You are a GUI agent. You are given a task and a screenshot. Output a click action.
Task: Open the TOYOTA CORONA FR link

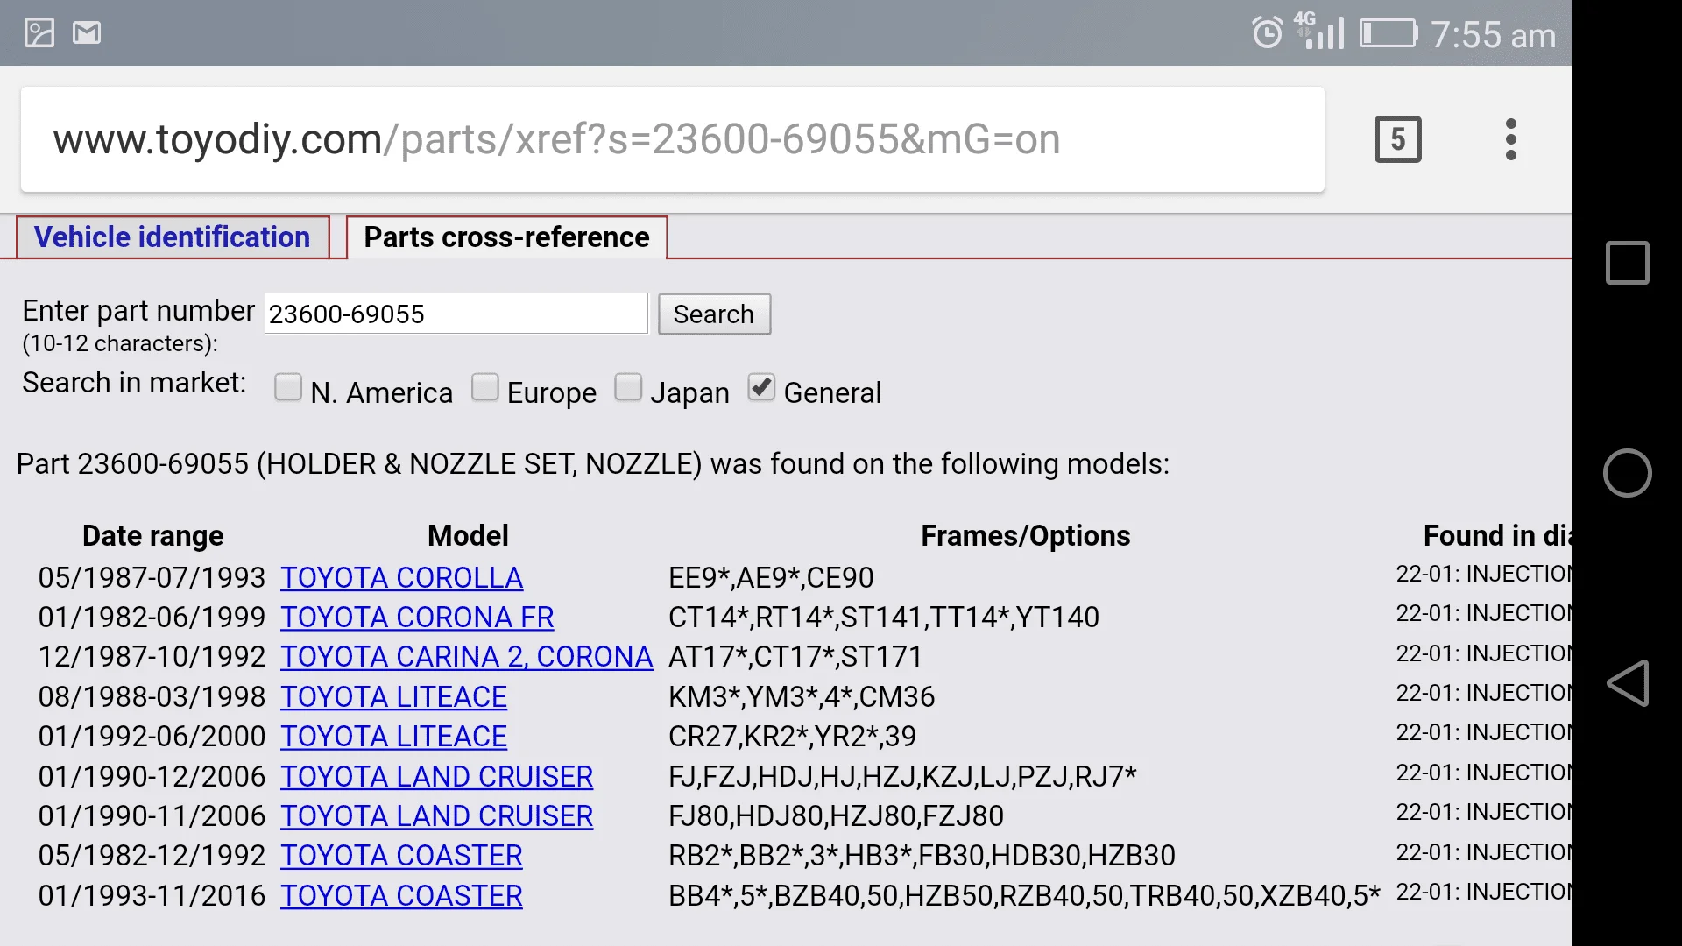(417, 618)
